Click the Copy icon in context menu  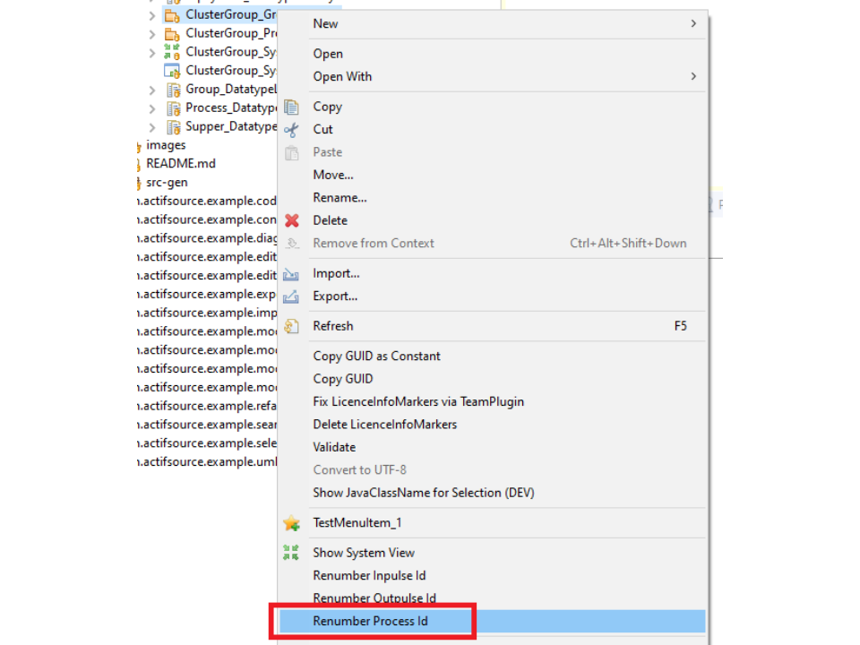pos(291,107)
